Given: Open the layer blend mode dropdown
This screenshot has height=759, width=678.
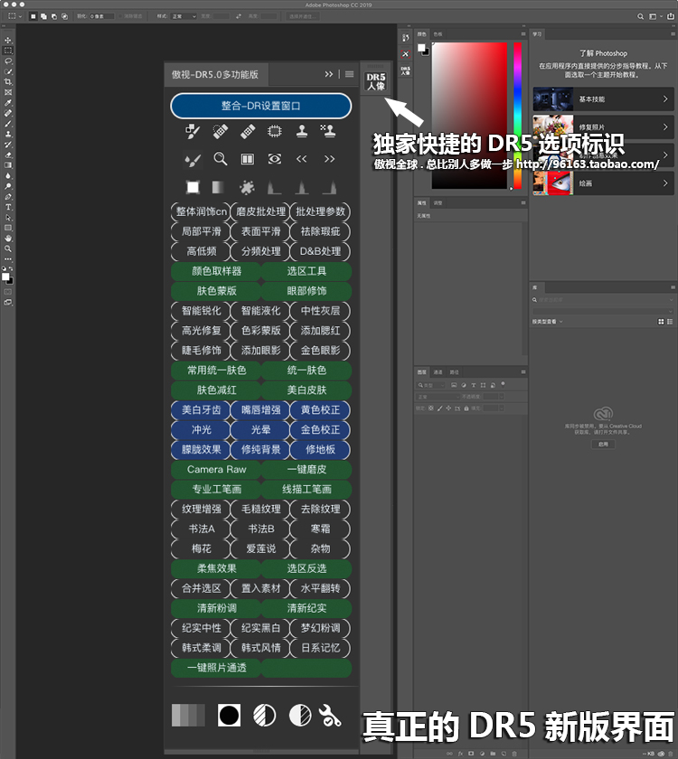Looking at the screenshot, I should [438, 397].
